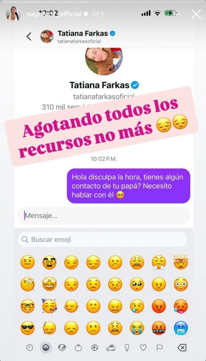The width and height of the screenshot is (206, 361).
Task: Open symbols emoji category heart icon
Action: pos(143,348)
